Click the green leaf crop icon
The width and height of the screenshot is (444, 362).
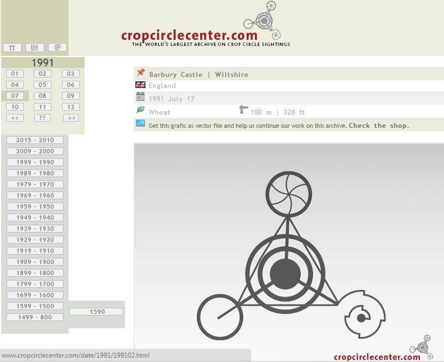click(140, 110)
